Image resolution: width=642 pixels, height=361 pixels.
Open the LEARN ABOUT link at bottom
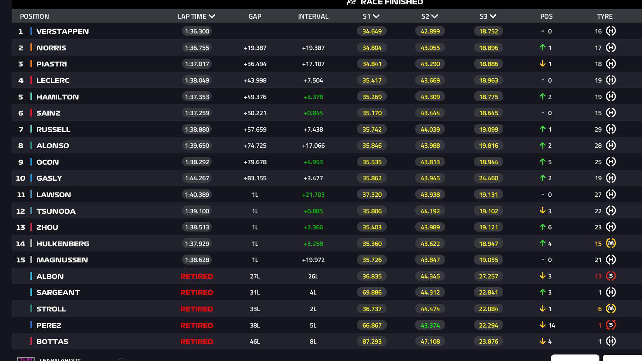click(x=60, y=359)
